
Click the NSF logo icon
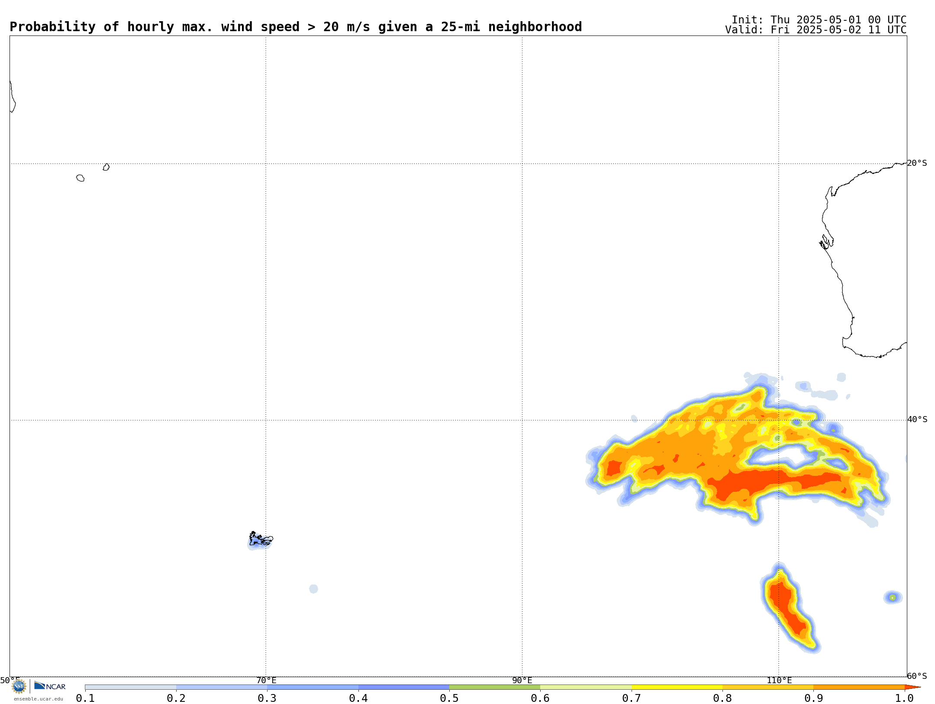click(x=19, y=686)
